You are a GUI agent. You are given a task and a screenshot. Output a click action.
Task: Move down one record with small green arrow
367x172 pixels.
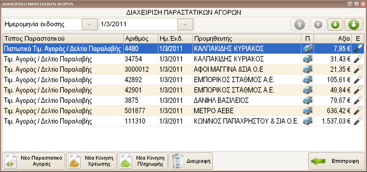(x=335, y=25)
